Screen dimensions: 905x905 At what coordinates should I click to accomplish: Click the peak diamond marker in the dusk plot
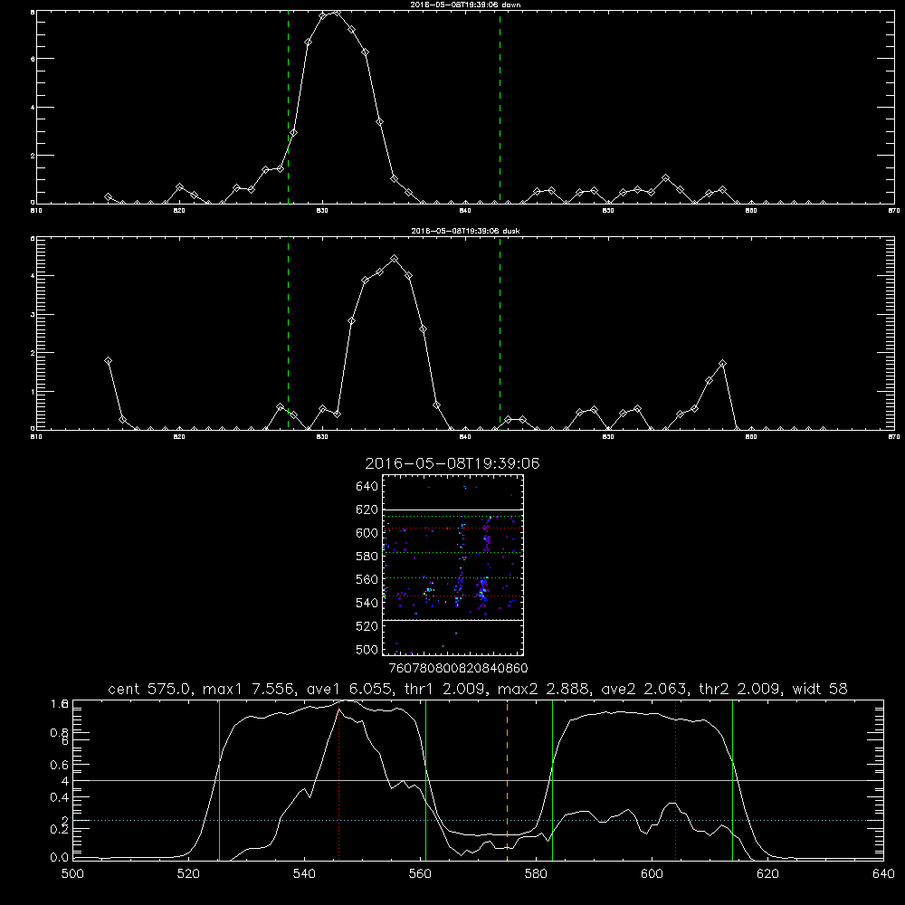395,259
